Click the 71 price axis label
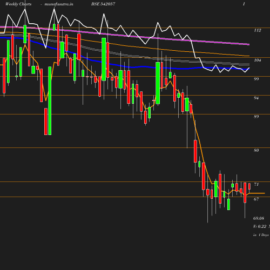This screenshot has height=270, width=270. (256, 184)
